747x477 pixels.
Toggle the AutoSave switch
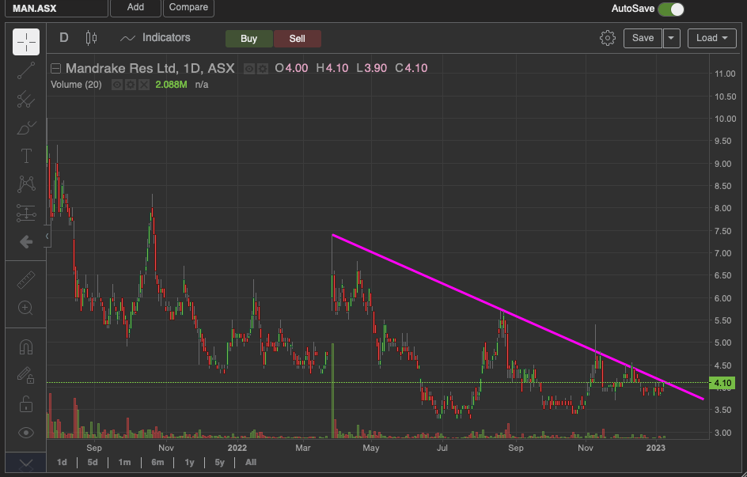pyautogui.click(x=671, y=9)
